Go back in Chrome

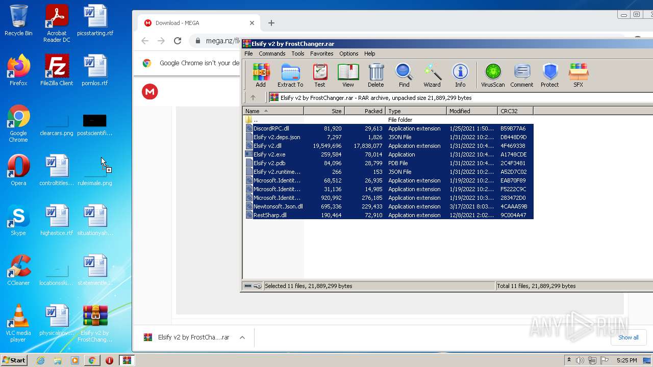(x=145, y=41)
